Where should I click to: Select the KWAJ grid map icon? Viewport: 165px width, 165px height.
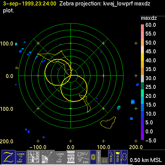click(34, 157)
